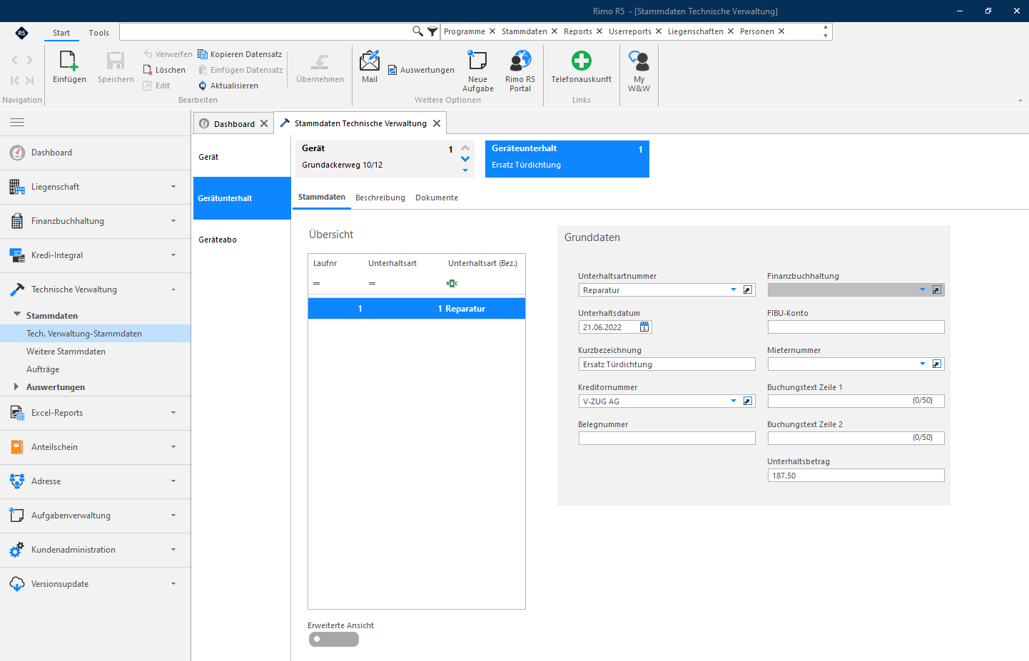Screen dimensions: 1029x661
Task: Click the Belegnummer input field
Action: pyautogui.click(x=667, y=439)
